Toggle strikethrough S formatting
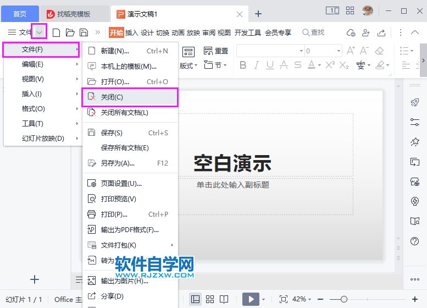The width and height of the screenshot is (427, 308). 298,65
